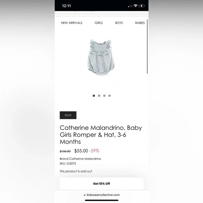203x203 pixels.
Task: Select the fourth carousel dot
Action: coord(110,96)
